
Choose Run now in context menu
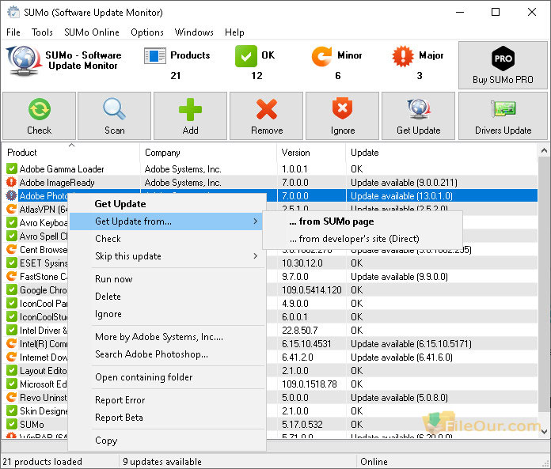click(167, 279)
